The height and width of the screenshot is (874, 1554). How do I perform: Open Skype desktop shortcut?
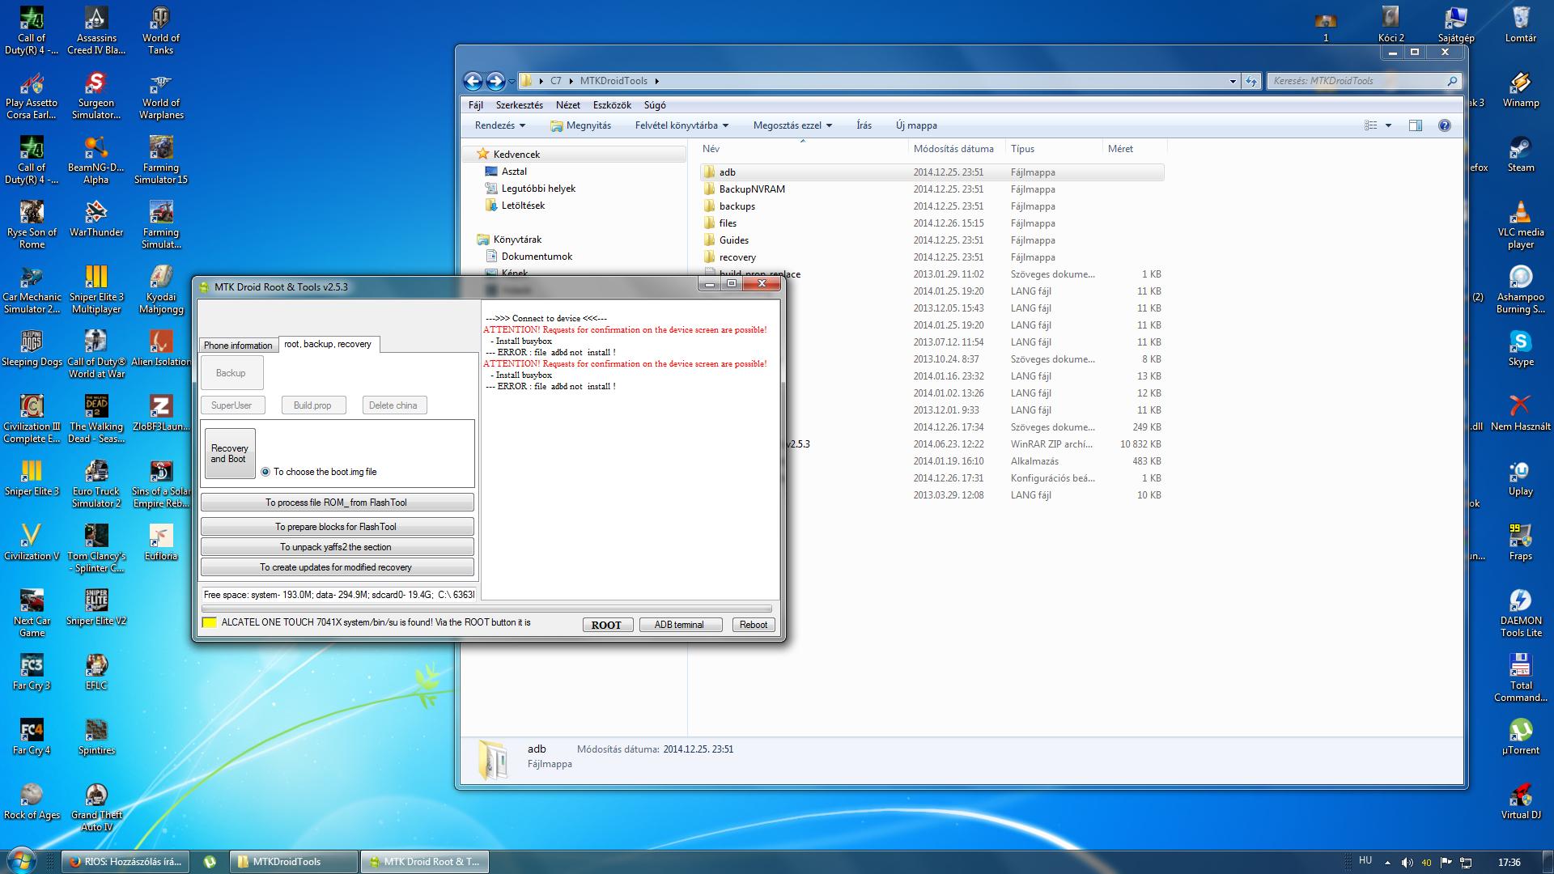point(1521,348)
